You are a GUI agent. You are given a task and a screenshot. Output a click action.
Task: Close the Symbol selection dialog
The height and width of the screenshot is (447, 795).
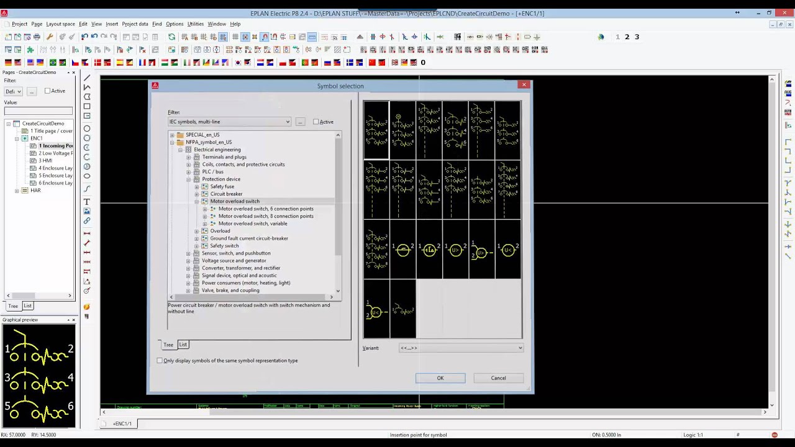click(524, 85)
